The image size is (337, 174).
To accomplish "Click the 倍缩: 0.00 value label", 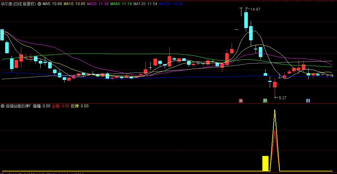I will (41, 106).
